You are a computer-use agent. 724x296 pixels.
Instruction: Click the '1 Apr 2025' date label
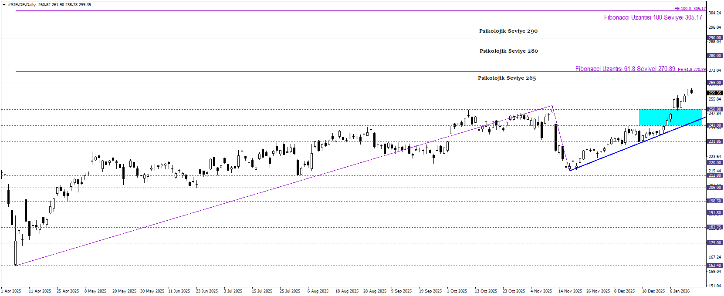(x=11, y=291)
